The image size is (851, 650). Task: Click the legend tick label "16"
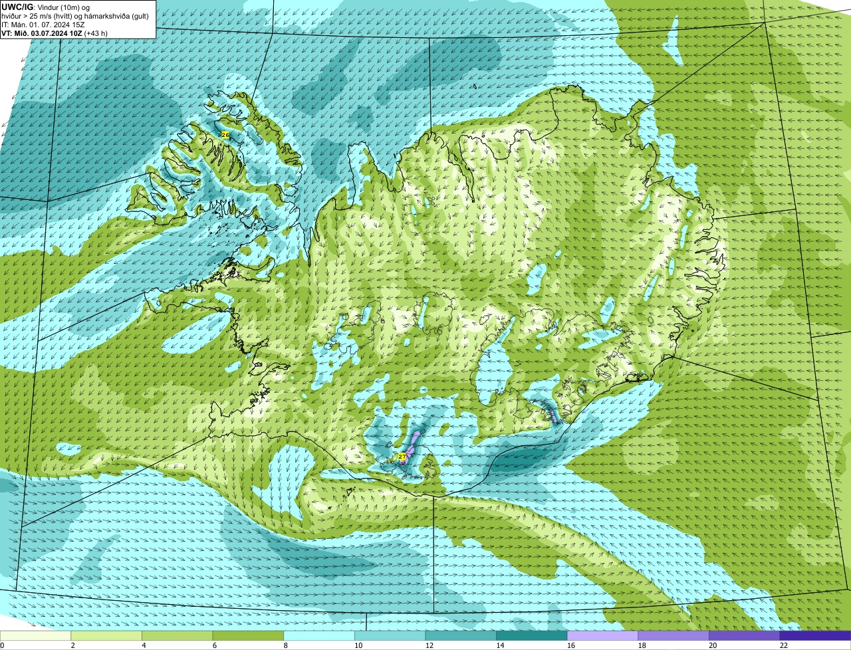click(571, 645)
